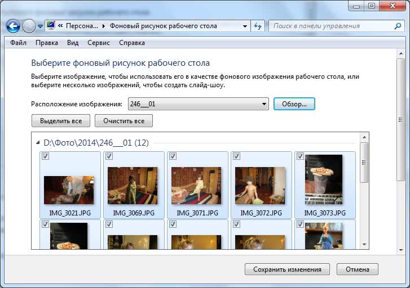This screenshot has height=288, width=410.
Task: Click the window's outer scroll up arrow
Action: coord(401,53)
